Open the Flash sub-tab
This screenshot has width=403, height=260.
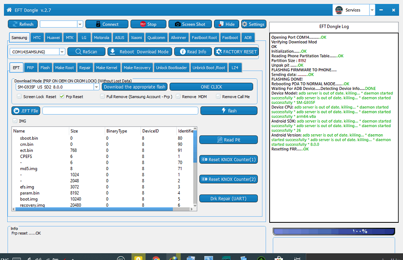[x=45, y=68]
